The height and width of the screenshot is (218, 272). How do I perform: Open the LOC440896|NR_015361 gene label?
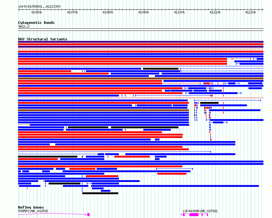[x=200, y=211]
